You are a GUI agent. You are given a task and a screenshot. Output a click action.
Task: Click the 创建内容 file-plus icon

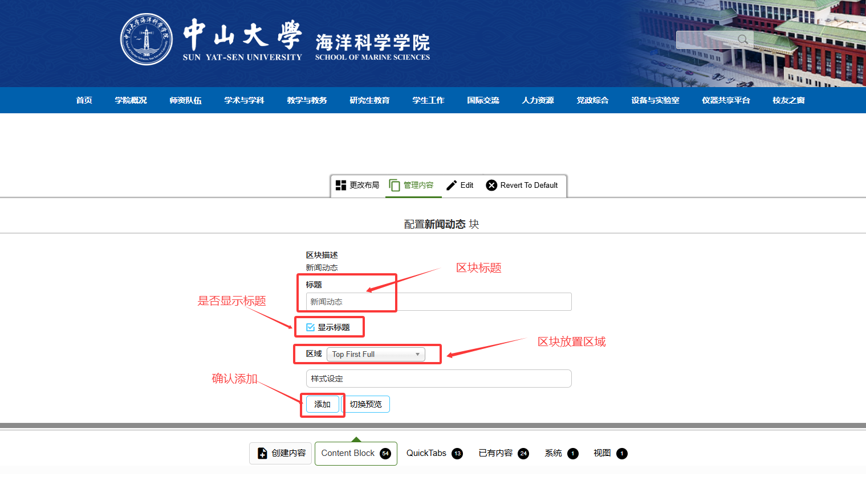[262, 453]
